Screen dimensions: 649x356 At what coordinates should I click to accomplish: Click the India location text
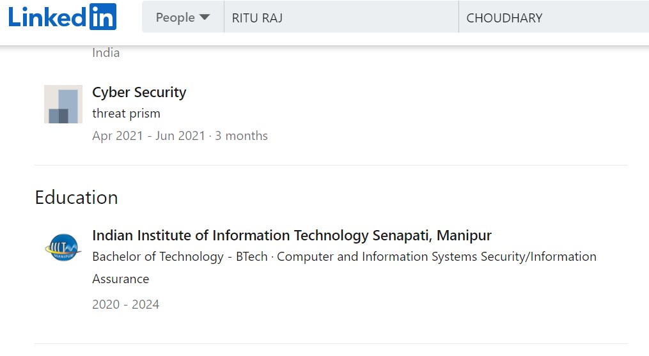[x=106, y=53]
